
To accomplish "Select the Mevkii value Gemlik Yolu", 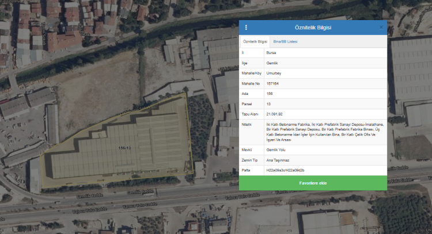I will (277, 149).
